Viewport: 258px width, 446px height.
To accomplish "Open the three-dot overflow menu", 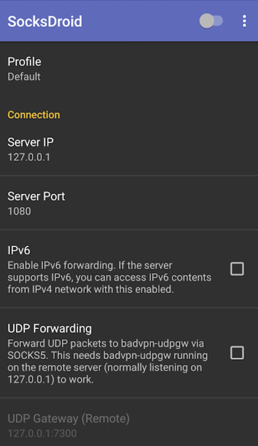I will pos(244,21).
